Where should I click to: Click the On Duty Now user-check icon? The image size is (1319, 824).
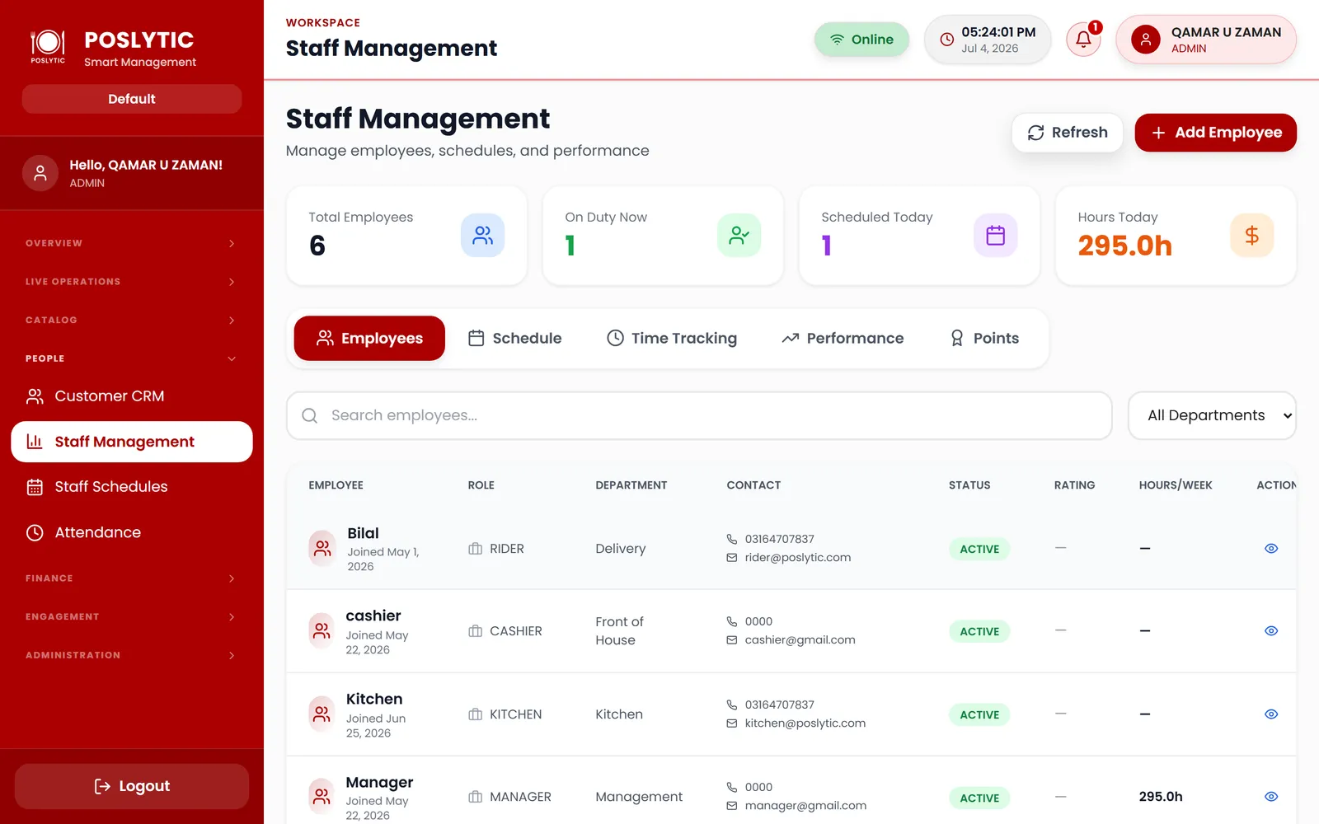coord(739,236)
